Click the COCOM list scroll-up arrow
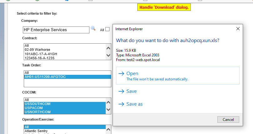The height and width of the screenshot is (134, 253). pyautogui.click(x=109, y=102)
